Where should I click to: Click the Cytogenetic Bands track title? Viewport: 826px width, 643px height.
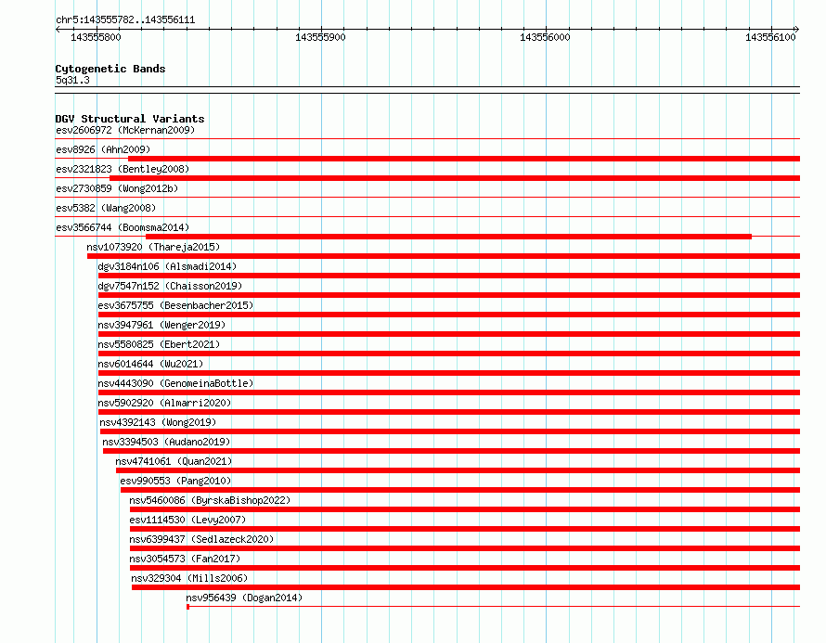tap(110, 69)
